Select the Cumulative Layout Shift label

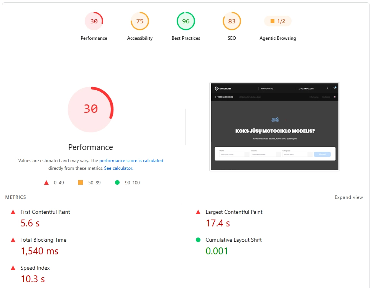pos(233,240)
